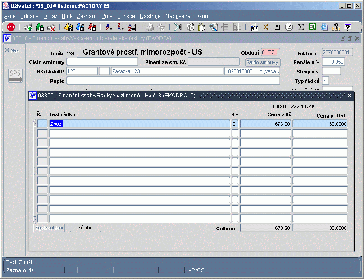364x279 pixels.
Task: Click the Číslo smlouvy input field
Action: [x=102, y=62]
